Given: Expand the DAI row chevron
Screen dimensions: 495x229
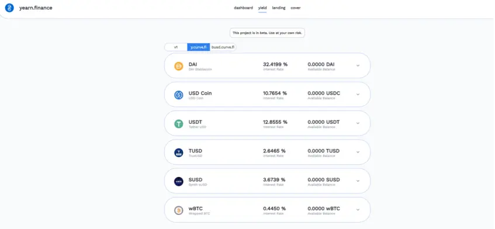Looking at the screenshot, I should 358,65.
